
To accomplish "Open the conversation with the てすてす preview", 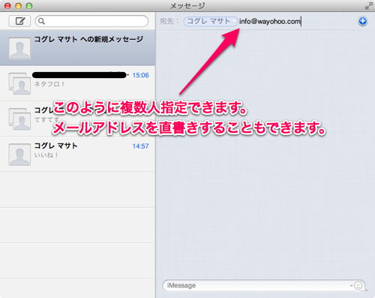I will tap(77, 119).
